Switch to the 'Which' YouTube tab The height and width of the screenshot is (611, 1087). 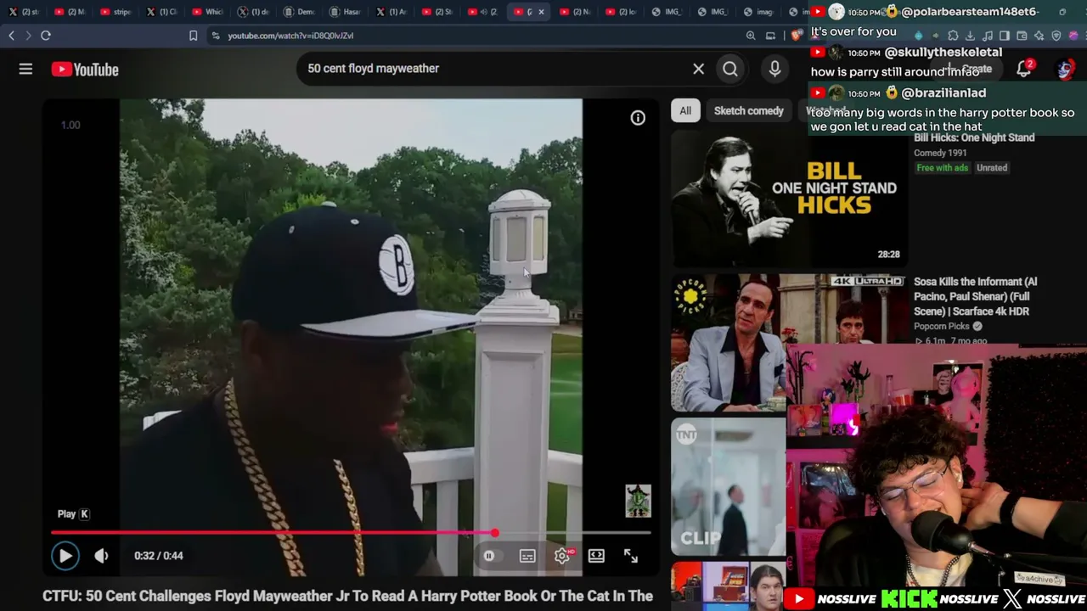[x=207, y=12]
